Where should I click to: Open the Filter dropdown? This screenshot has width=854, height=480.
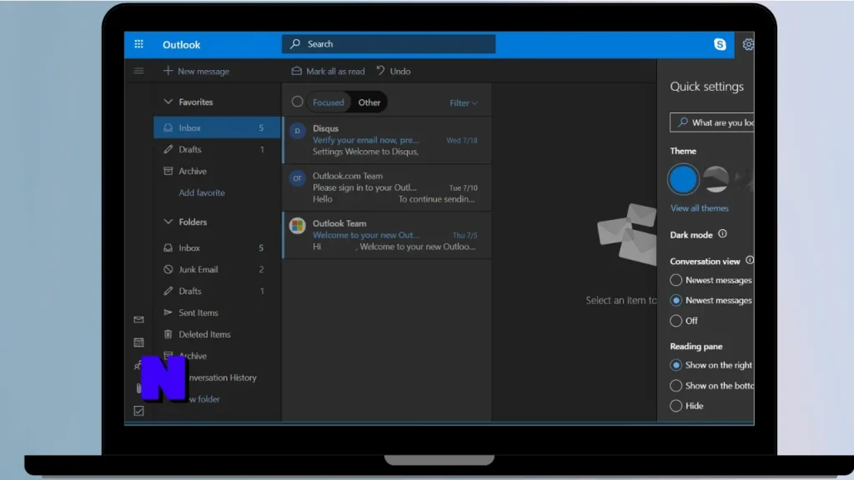464,102
